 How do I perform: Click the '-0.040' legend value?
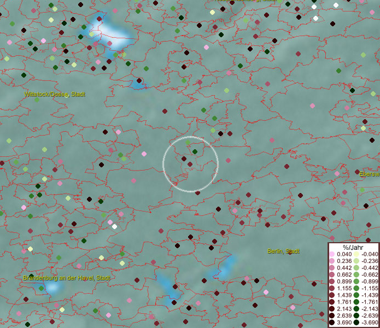tap(370, 254)
